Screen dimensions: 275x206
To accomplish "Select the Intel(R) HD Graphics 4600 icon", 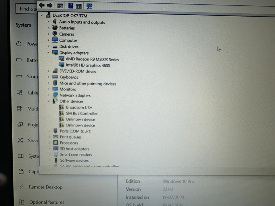I will (x=62, y=65).
